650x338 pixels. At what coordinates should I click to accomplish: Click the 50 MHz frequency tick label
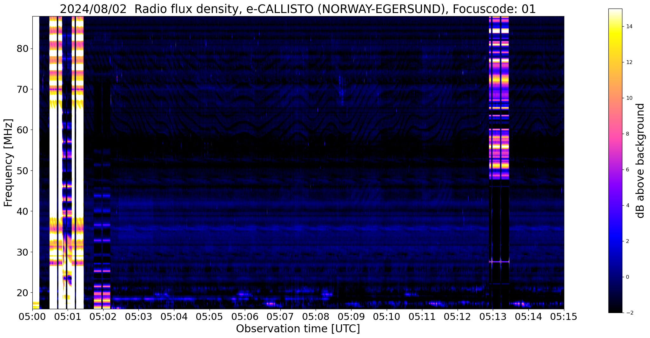click(x=22, y=171)
